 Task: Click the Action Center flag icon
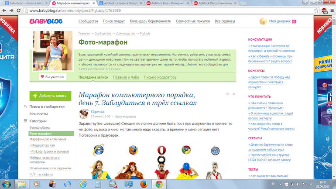click(304, 184)
